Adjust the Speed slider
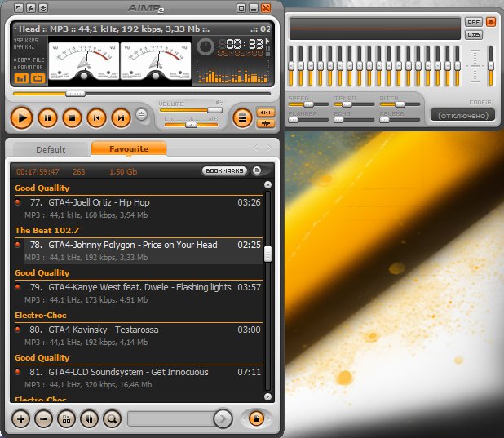504x438 pixels. [308, 104]
